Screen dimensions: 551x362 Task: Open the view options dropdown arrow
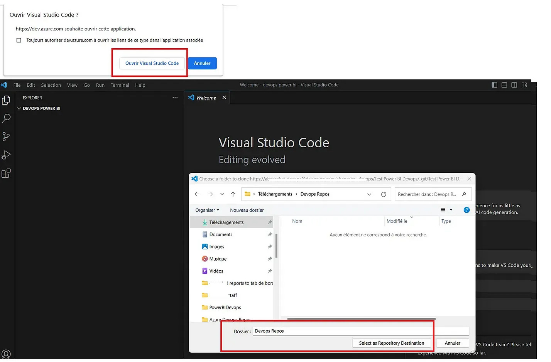(x=451, y=210)
